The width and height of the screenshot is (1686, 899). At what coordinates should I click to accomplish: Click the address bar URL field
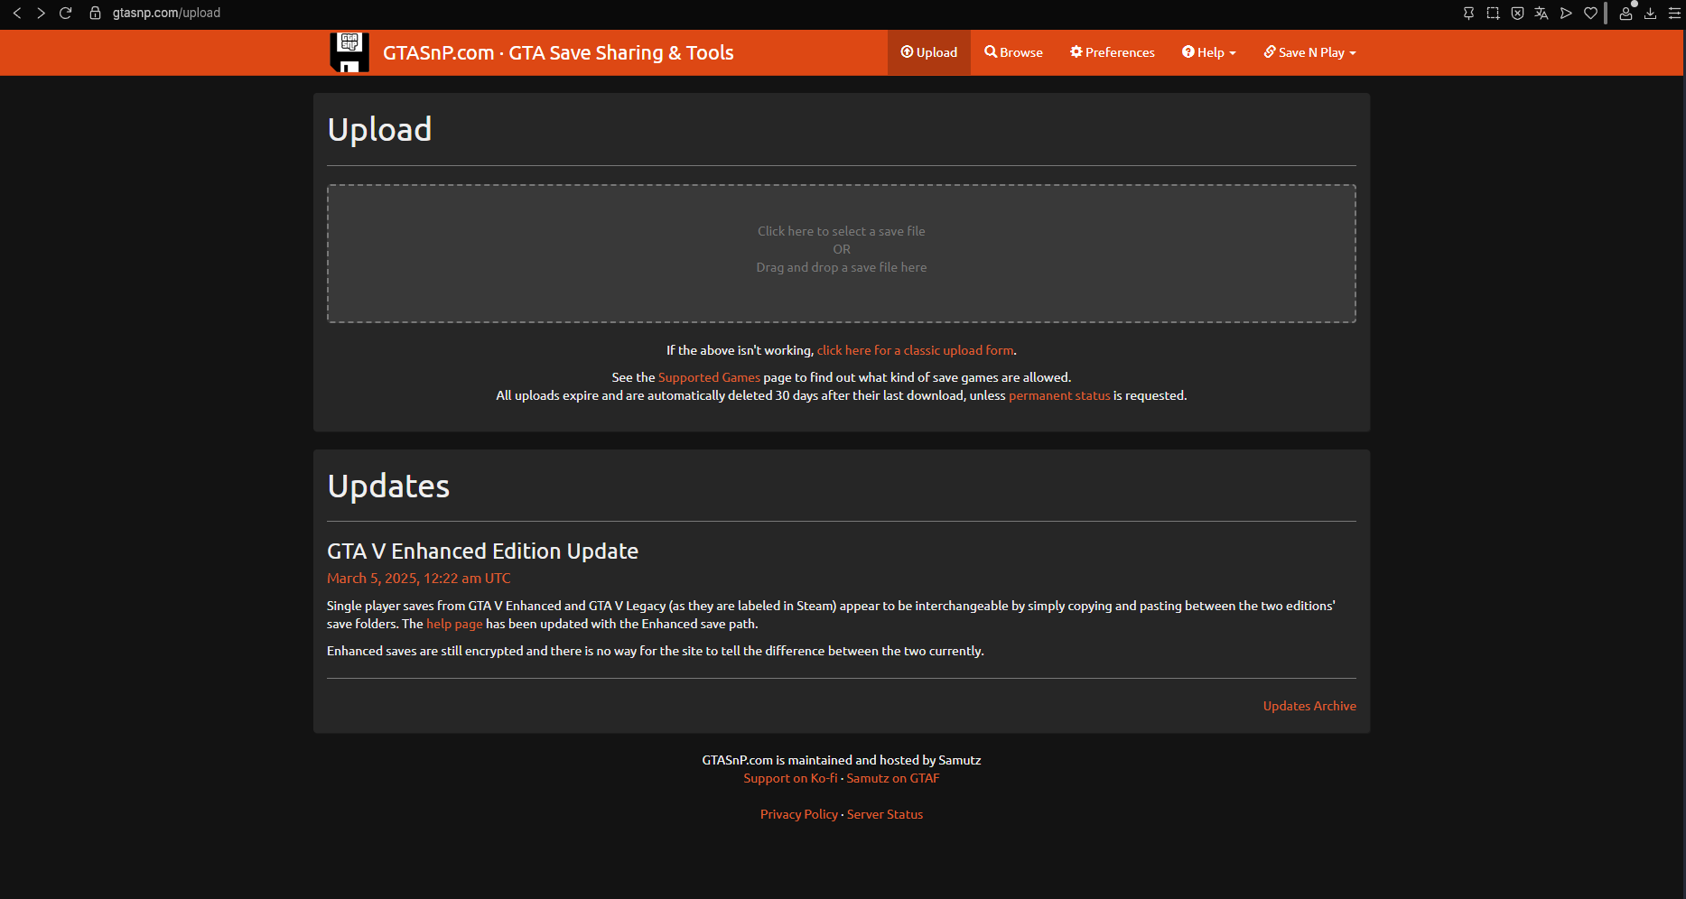[166, 14]
